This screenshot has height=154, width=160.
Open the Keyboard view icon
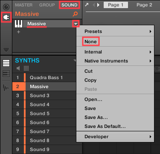click(6, 74)
